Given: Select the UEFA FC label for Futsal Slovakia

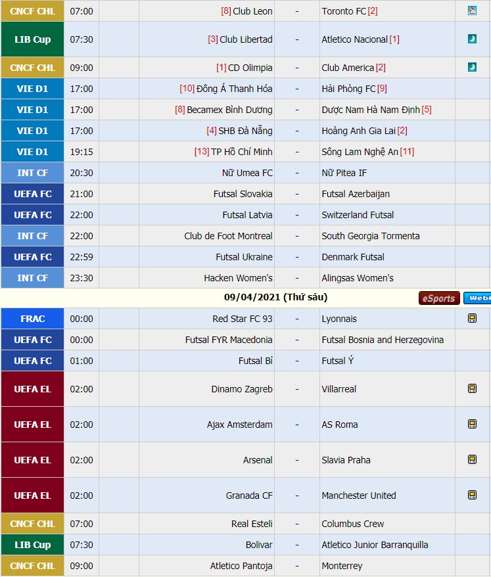Looking at the screenshot, I should (32, 194).
